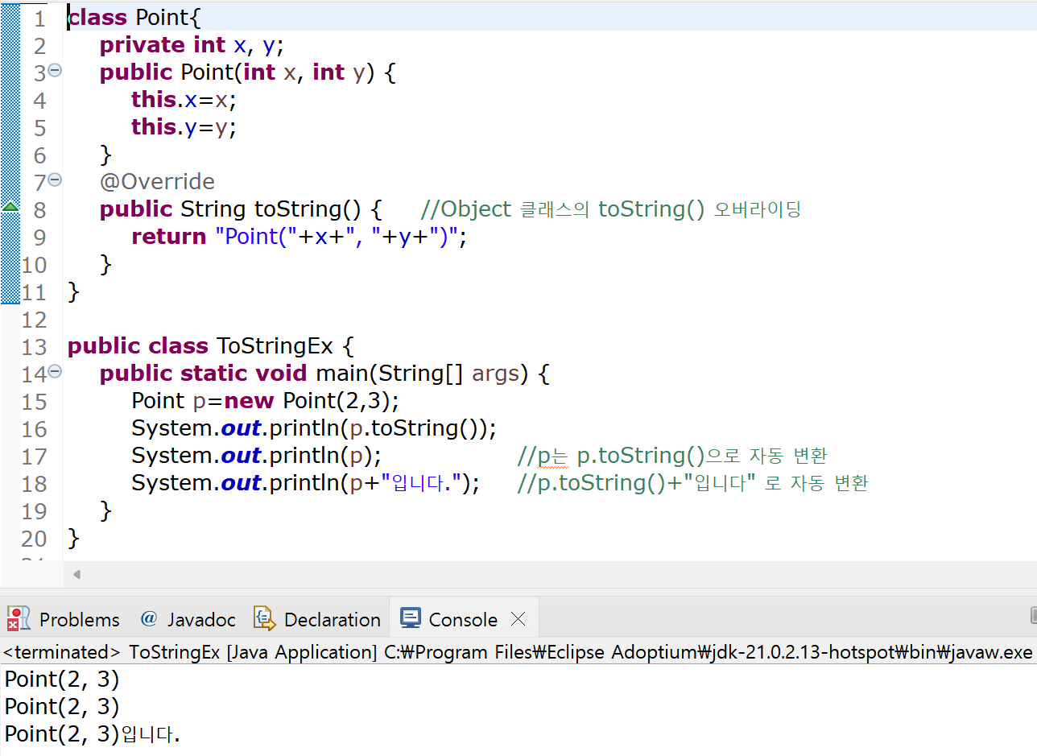Click 'public class ToStringEx {' line
This screenshot has width=1037, height=756.
tap(210, 346)
